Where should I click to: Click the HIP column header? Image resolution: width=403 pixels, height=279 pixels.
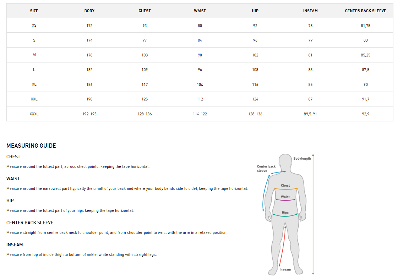pos(255,11)
